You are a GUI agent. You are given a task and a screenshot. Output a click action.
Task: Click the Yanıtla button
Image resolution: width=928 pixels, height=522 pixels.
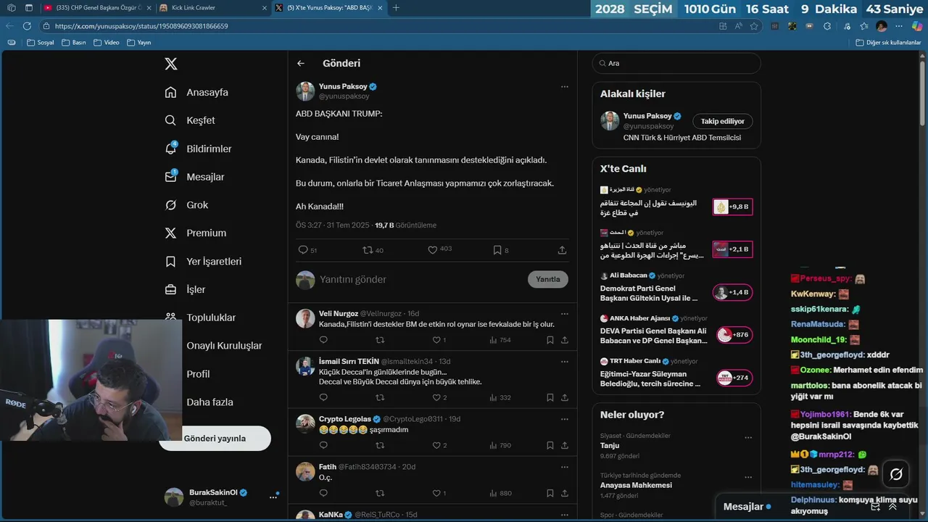click(548, 279)
